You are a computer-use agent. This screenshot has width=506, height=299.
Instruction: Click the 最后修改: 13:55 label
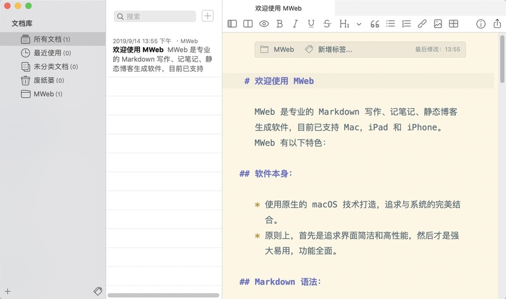tap(438, 49)
